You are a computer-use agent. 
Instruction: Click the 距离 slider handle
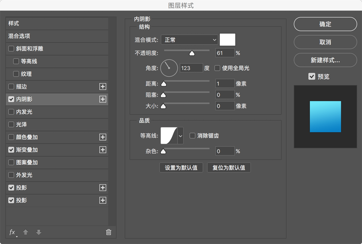(164, 84)
